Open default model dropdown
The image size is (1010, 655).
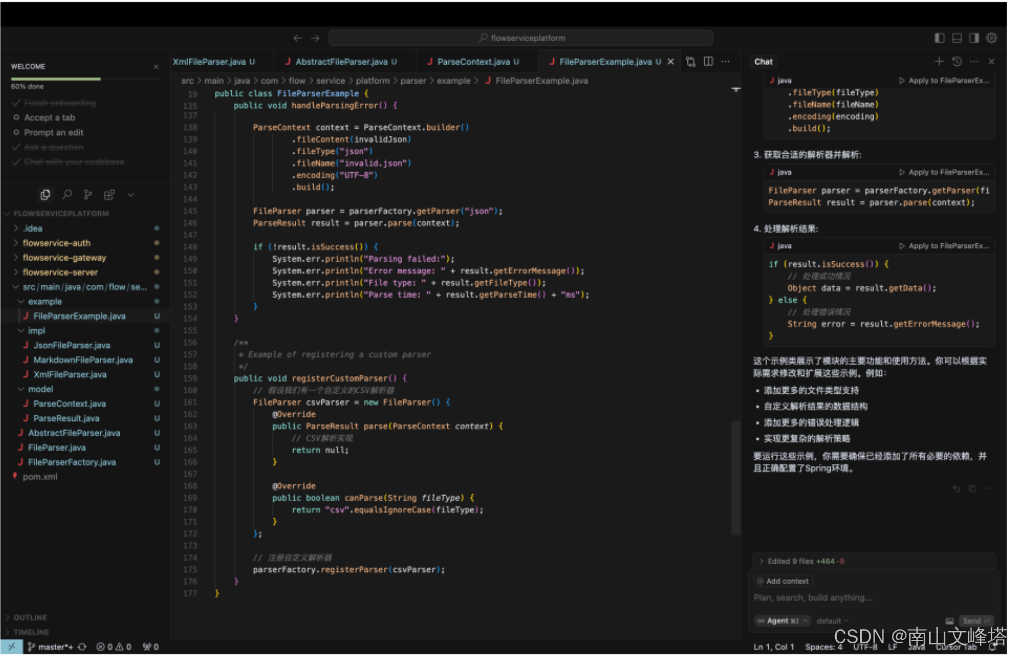tap(832, 621)
